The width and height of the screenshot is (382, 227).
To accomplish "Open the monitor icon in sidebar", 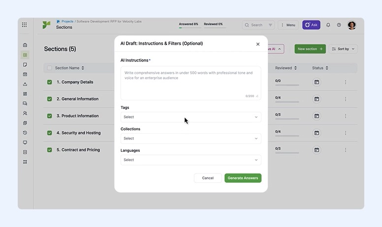I will (x=25, y=142).
